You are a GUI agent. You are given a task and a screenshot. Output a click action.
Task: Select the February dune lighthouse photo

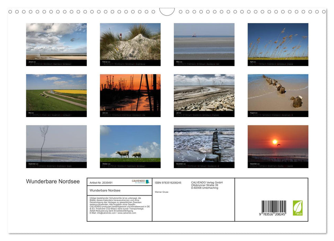tap(130, 42)
